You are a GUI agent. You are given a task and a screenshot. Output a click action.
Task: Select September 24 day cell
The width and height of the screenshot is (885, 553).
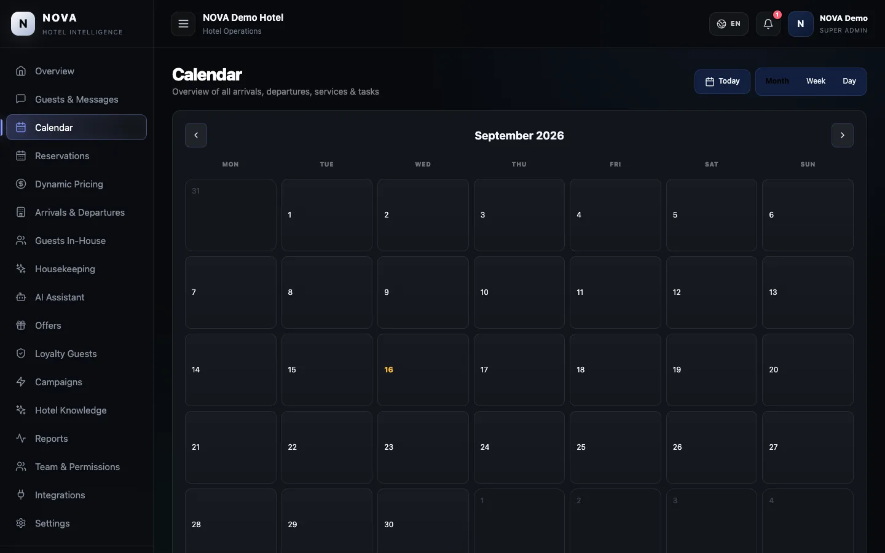(519, 447)
